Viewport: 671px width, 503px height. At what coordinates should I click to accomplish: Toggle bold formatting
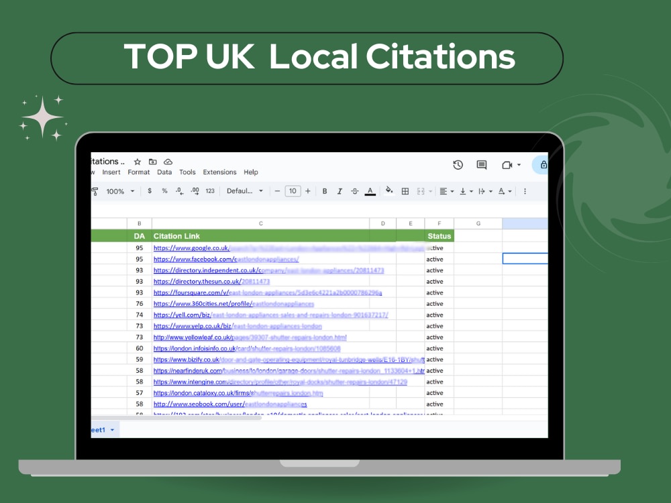(x=325, y=191)
